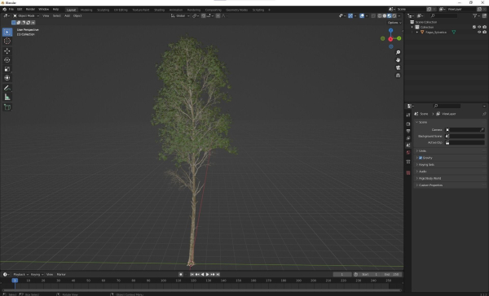Select the Transform tool
Image resolution: width=489 pixels, height=296 pixels.
point(7,78)
